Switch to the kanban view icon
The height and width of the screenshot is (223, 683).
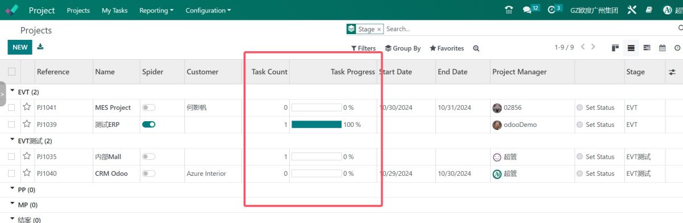pos(615,48)
